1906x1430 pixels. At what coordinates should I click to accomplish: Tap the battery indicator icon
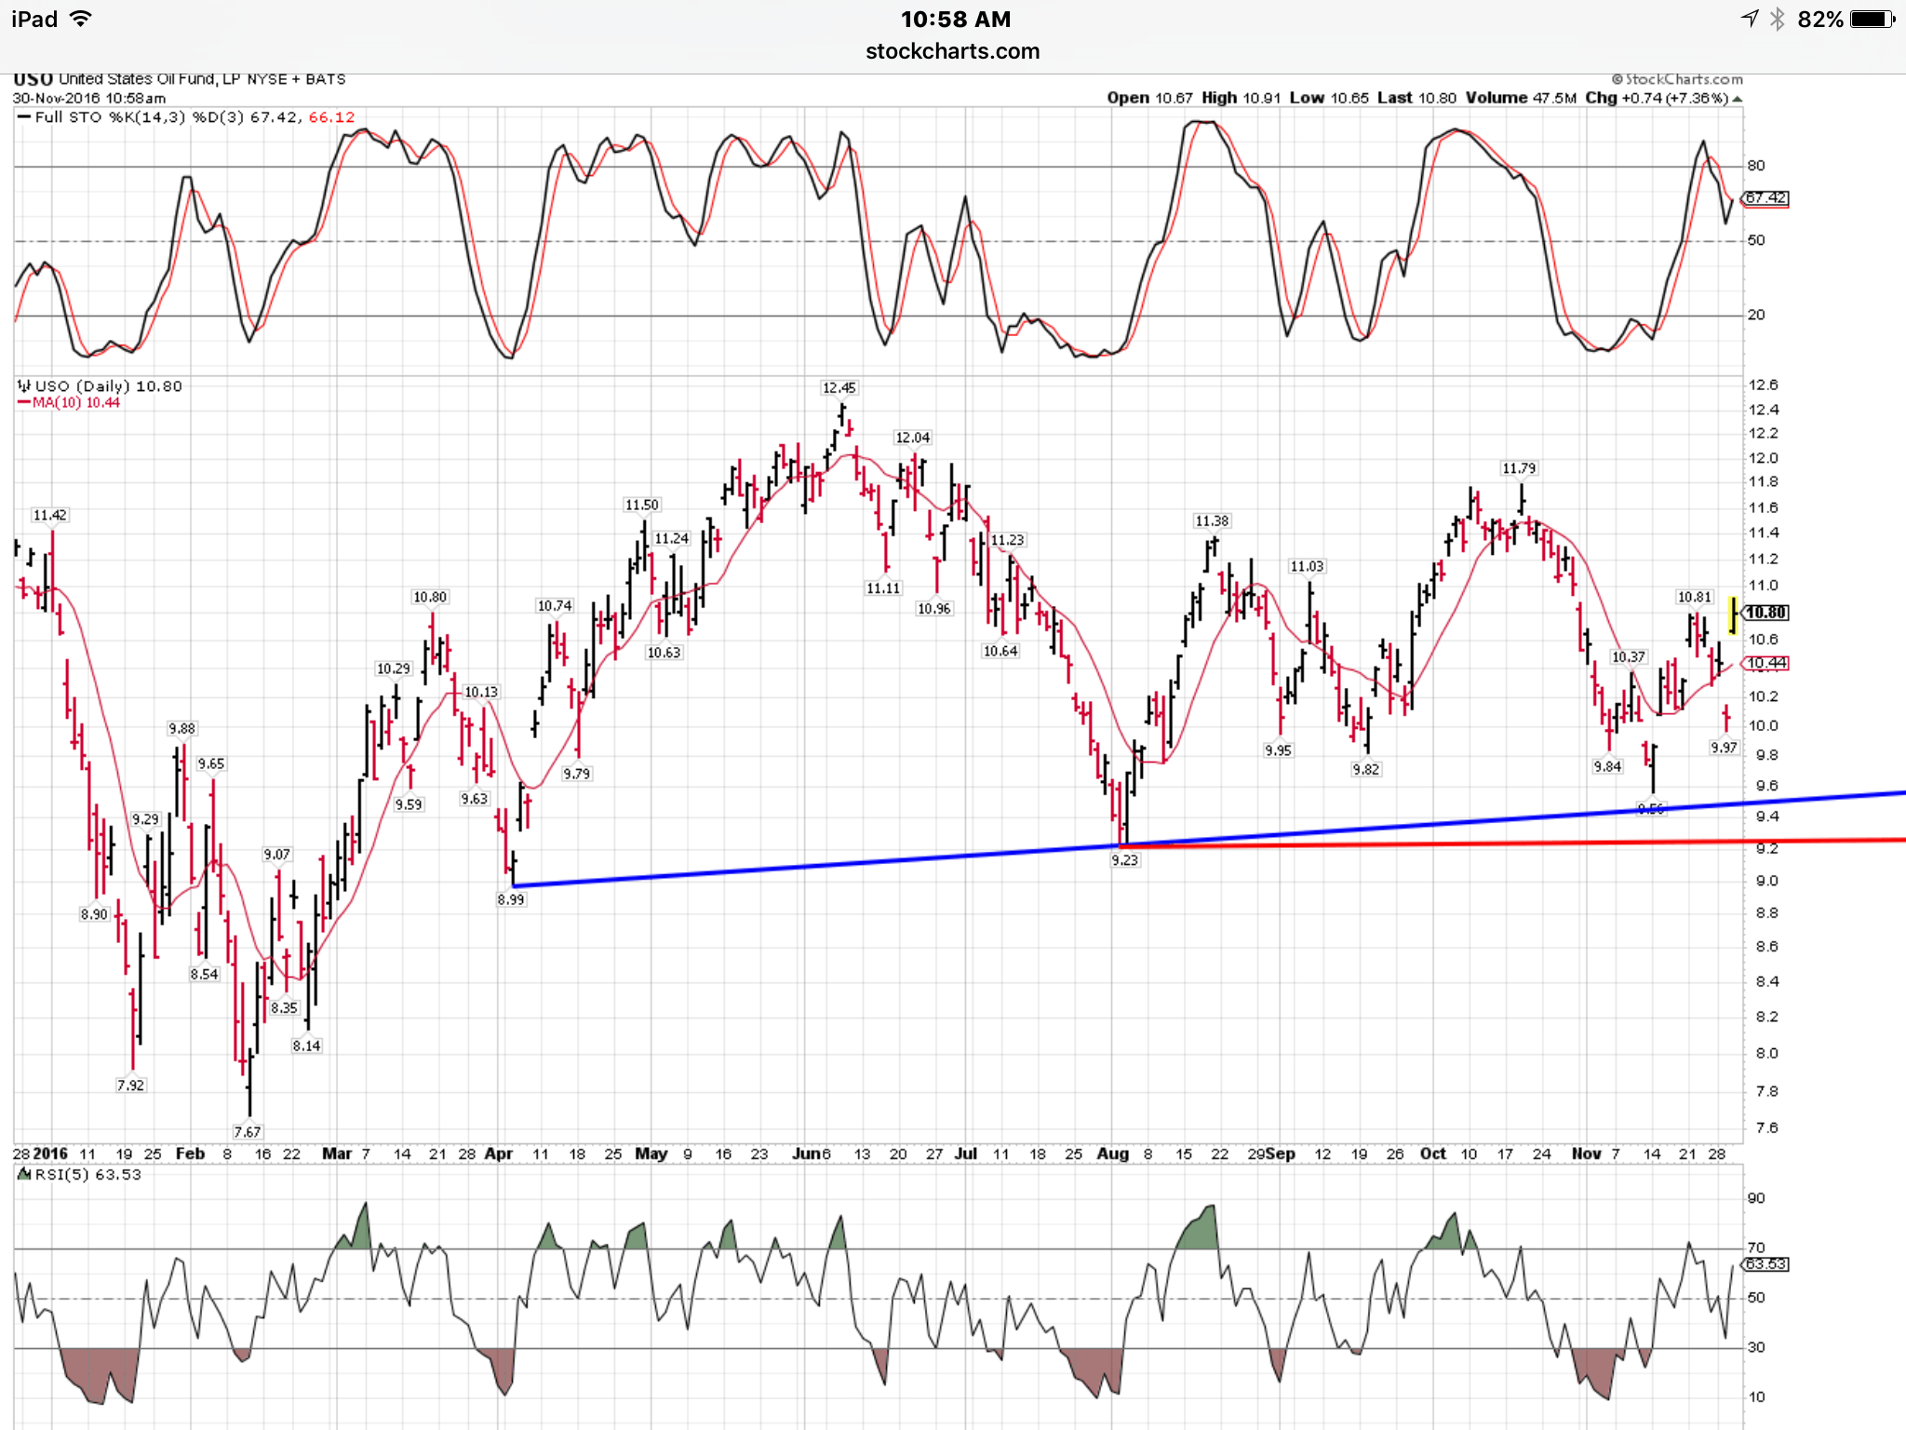pos(1872,19)
